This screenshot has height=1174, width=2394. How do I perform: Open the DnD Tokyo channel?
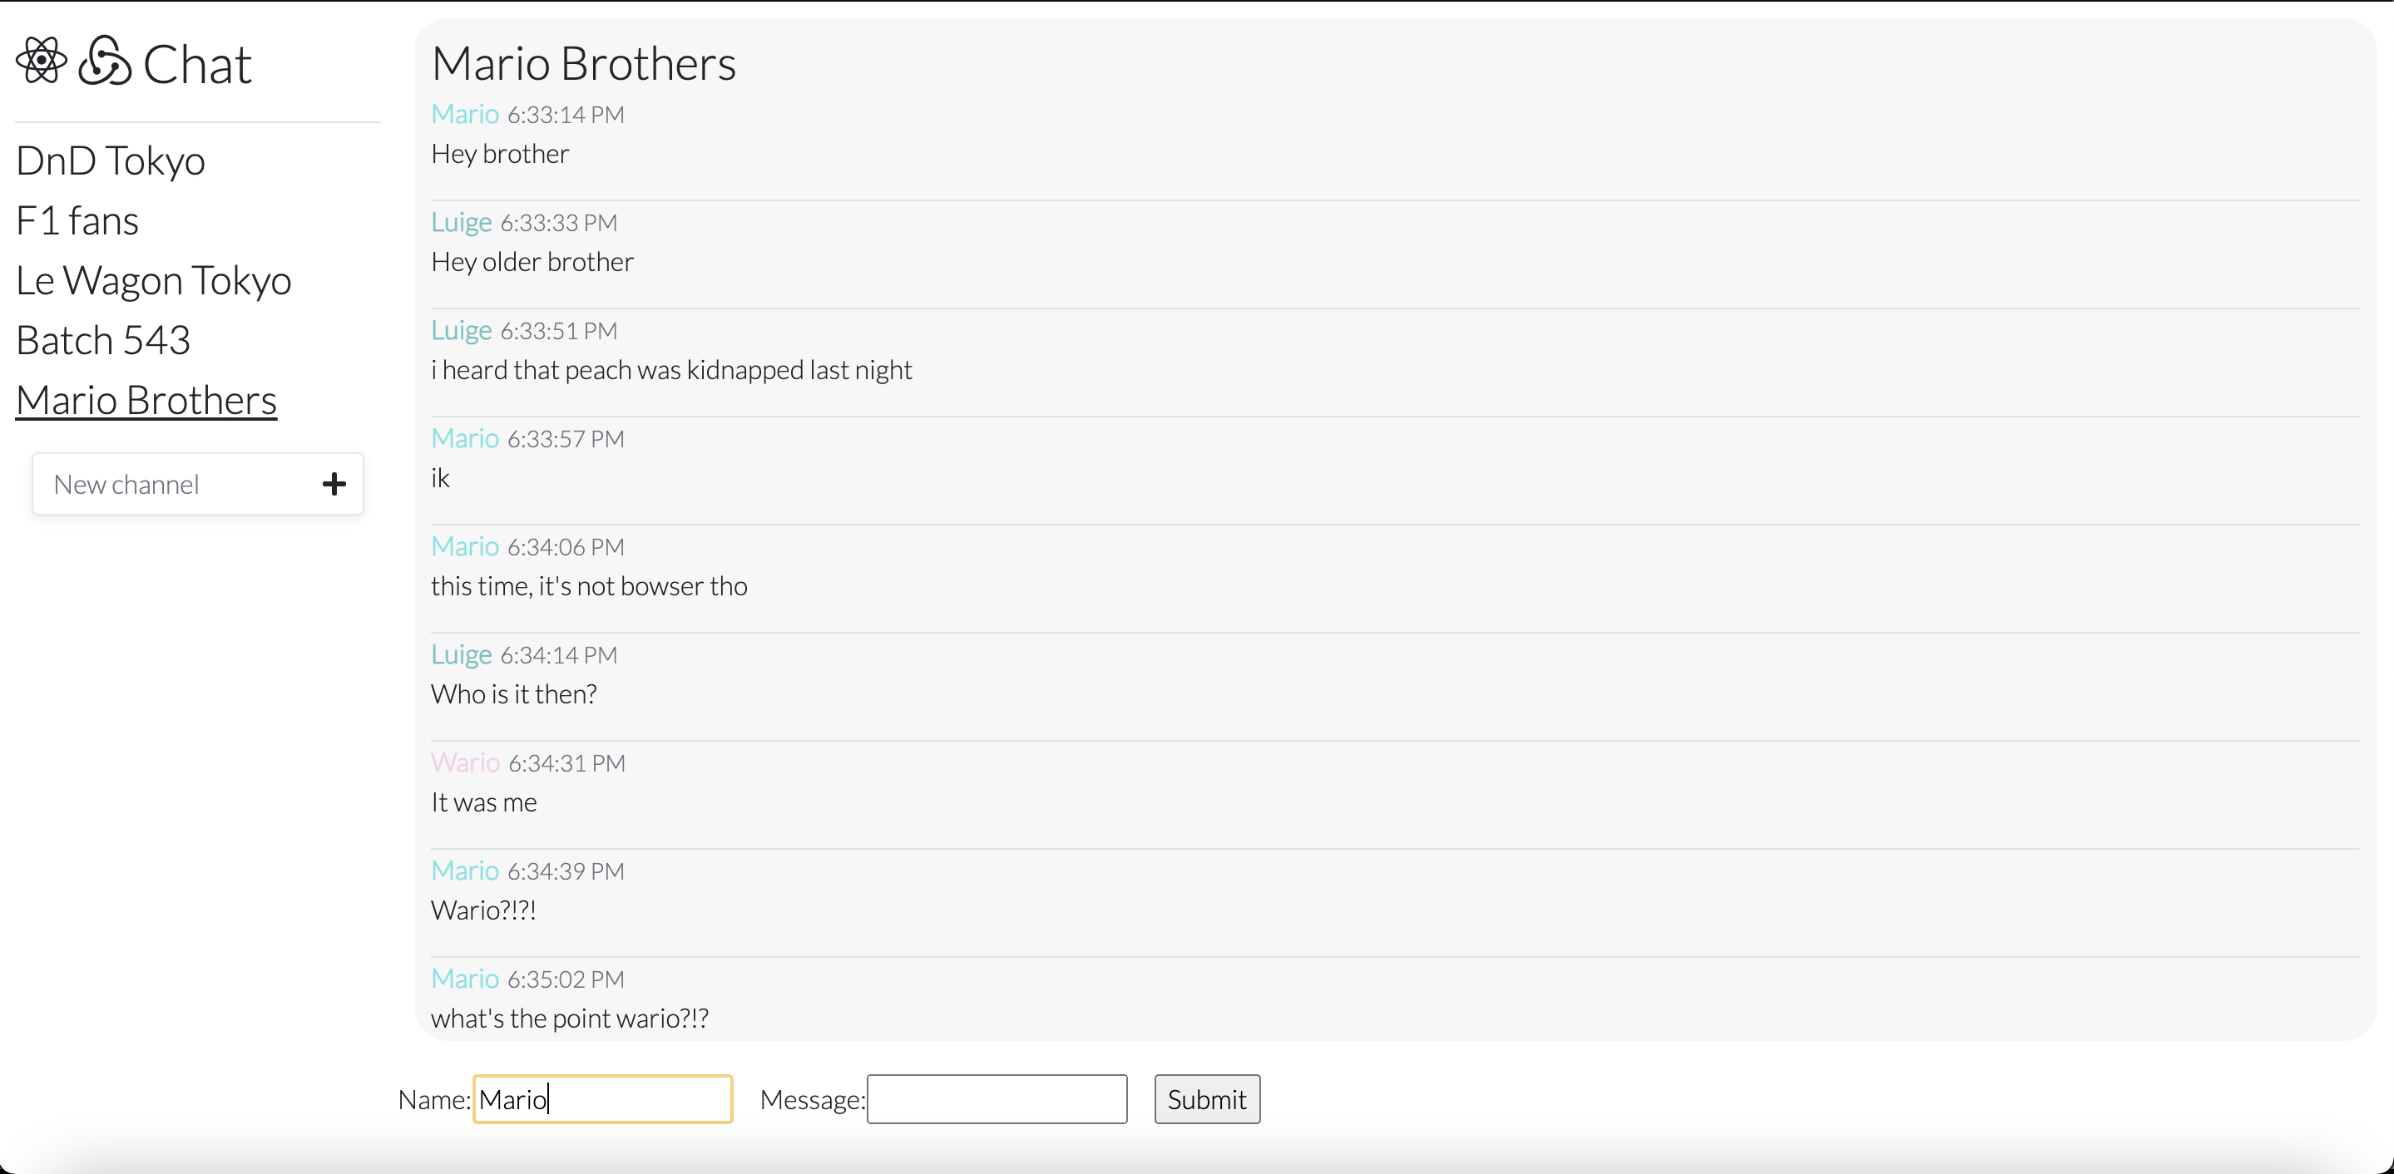click(x=111, y=160)
